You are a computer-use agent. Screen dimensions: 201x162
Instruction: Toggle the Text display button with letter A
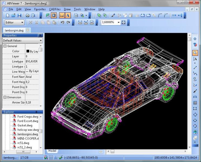tap(68, 15)
